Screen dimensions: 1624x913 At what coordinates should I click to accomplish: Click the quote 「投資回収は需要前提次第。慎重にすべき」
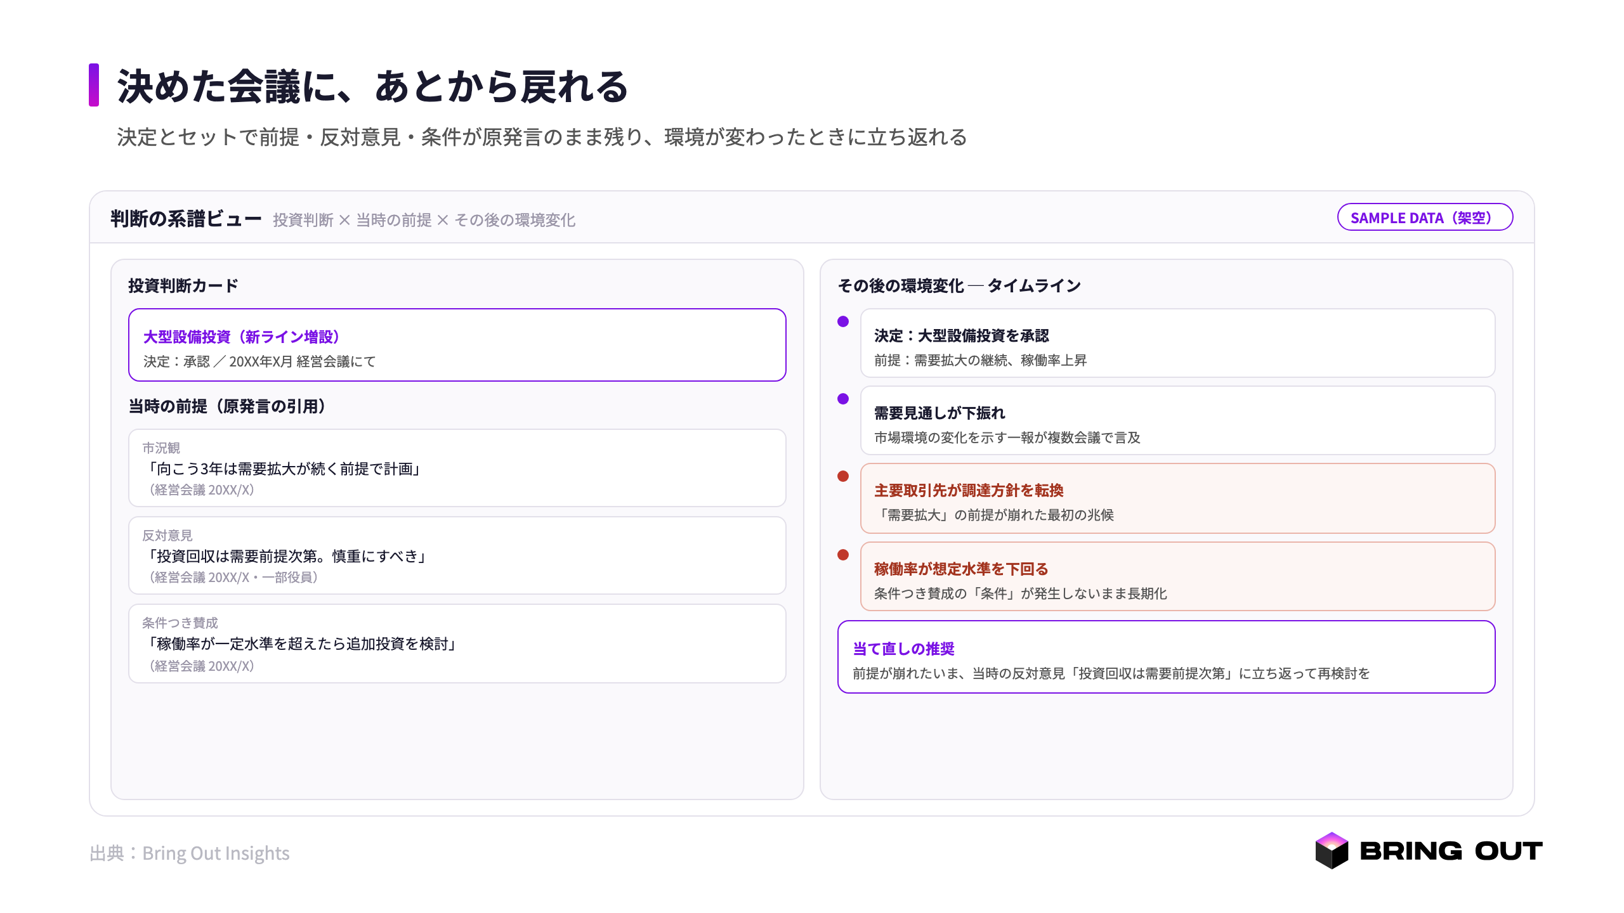(287, 556)
